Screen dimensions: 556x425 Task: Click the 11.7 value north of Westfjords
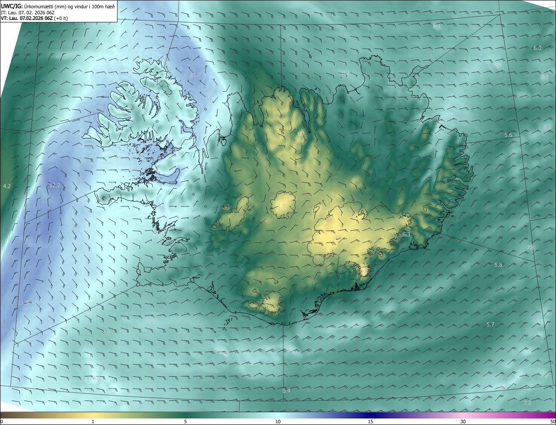click(x=195, y=75)
